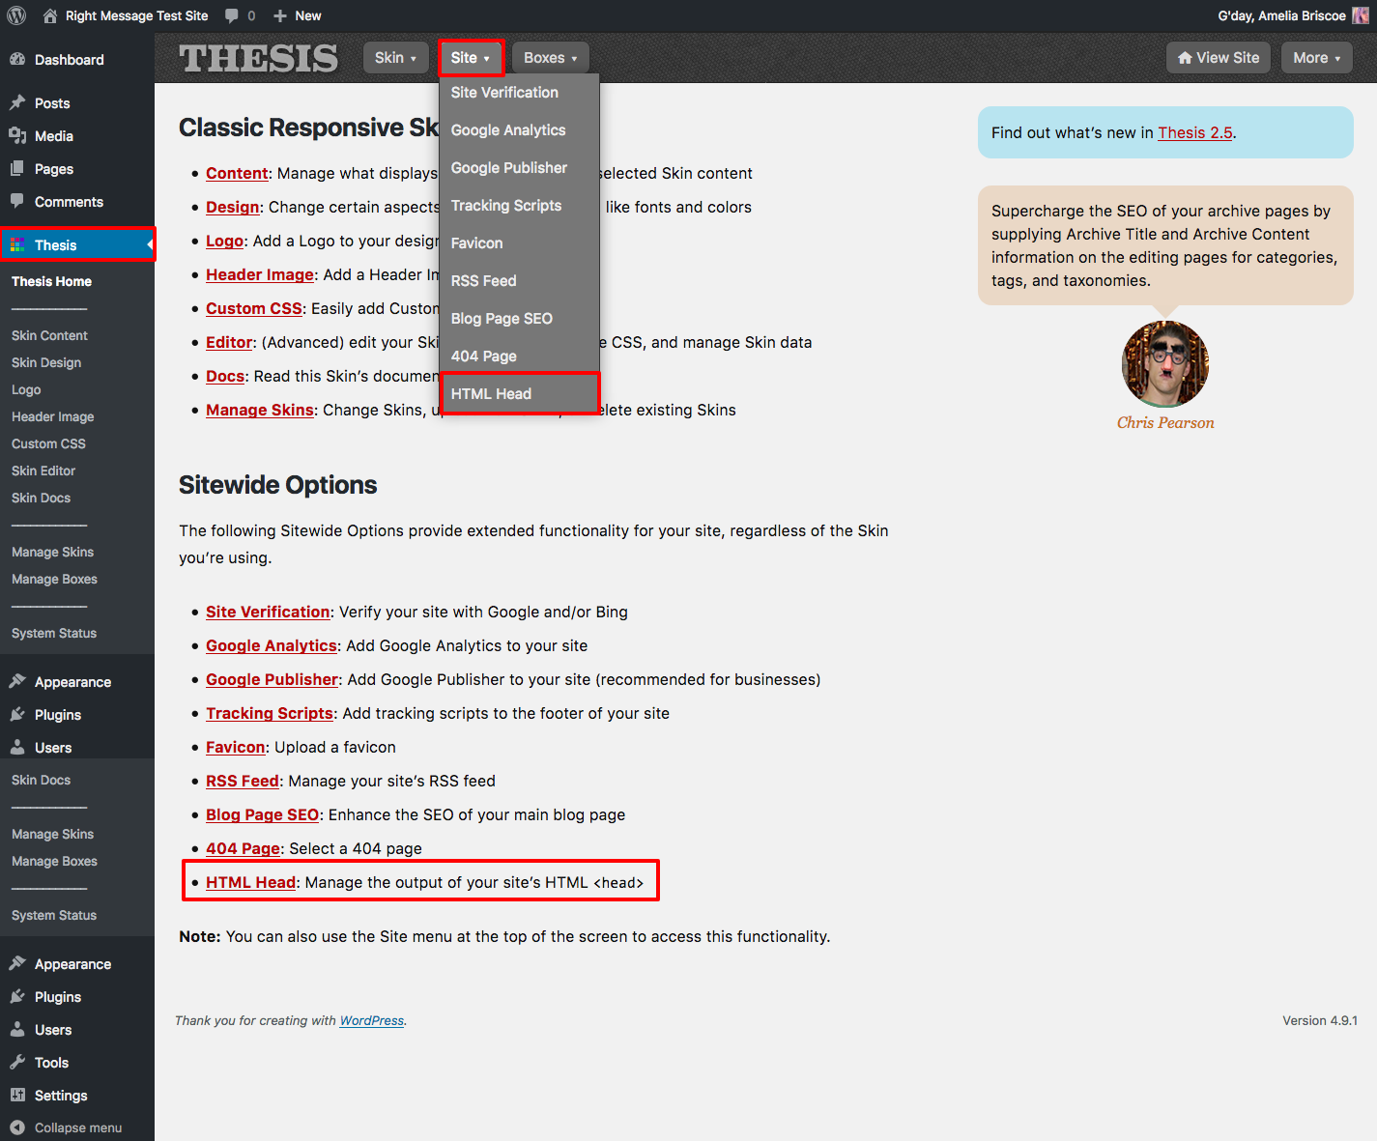Image resolution: width=1377 pixels, height=1141 pixels.
Task: Select Site Verification in the Site dropdown
Action: (x=520, y=92)
